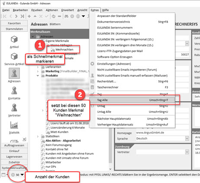Click the round tag counter icon in status bar
Viewport: 200px width, 183px height.
tap(13, 175)
